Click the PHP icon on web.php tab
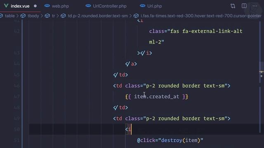264x148 pixels. click(47, 6)
